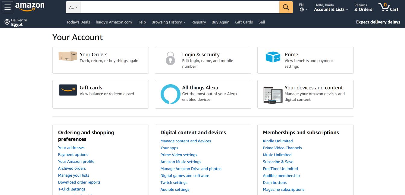Change the Deliver to Egypt location
405x195 pixels.
(x=16, y=22)
